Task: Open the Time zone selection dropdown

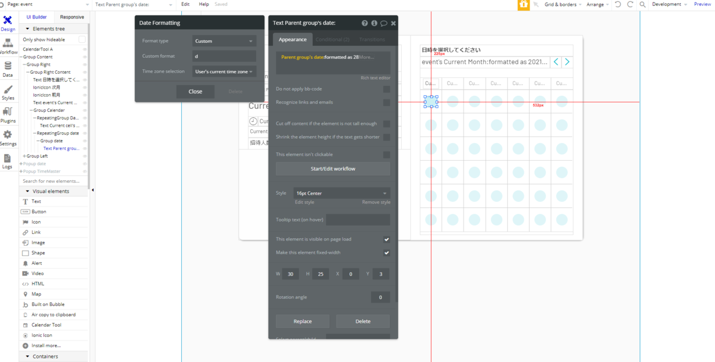Action: coord(224,71)
